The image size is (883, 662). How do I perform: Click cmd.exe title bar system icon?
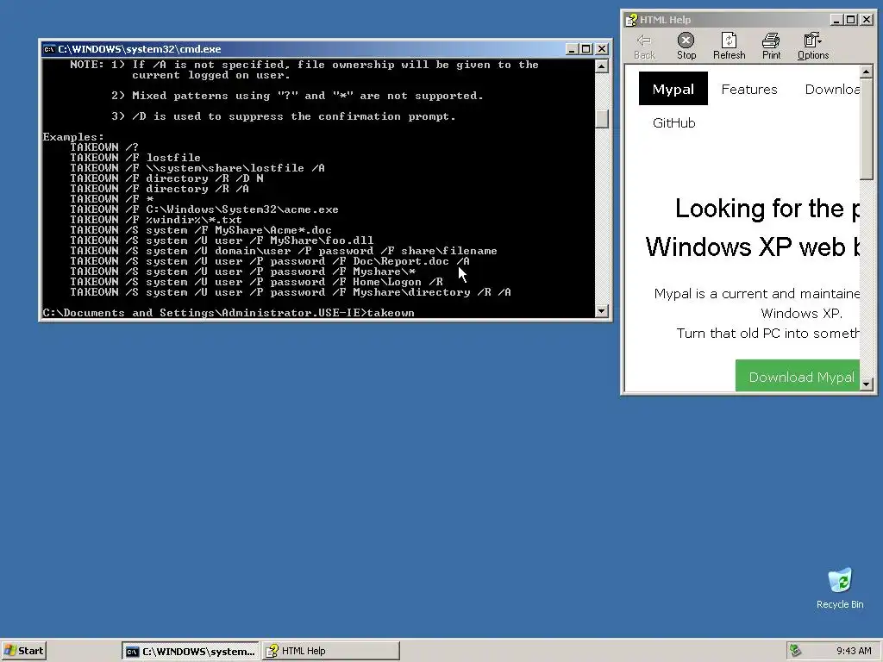point(49,49)
